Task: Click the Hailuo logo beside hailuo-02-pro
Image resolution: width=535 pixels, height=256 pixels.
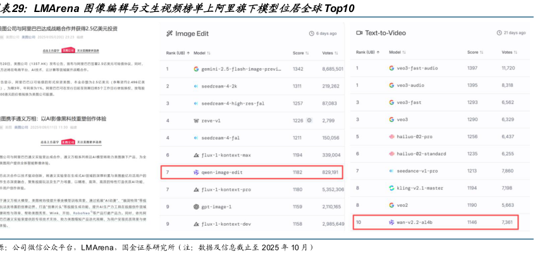Action: coord(391,136)
